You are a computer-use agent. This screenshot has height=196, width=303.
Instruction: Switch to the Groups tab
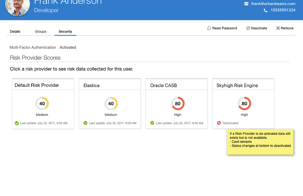click(41, 31)
